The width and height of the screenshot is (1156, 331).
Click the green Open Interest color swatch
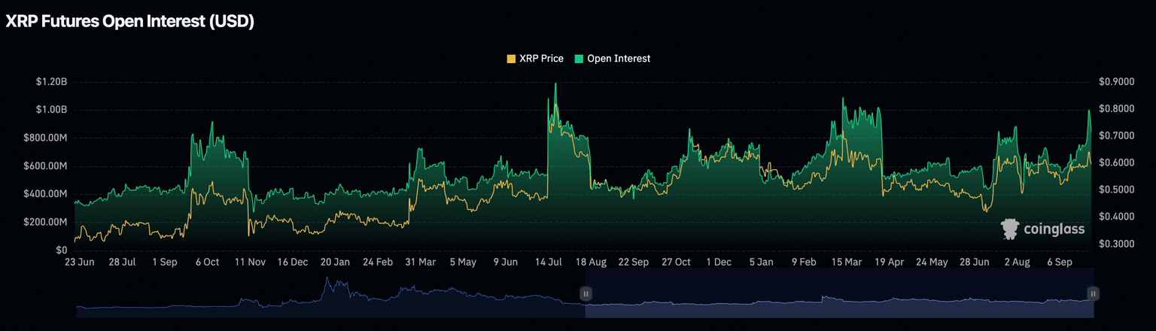click(579, 59)
